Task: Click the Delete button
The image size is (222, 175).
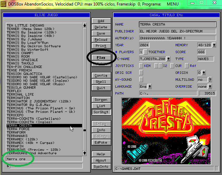Action: pyautogui.click(x=101, y=27)
